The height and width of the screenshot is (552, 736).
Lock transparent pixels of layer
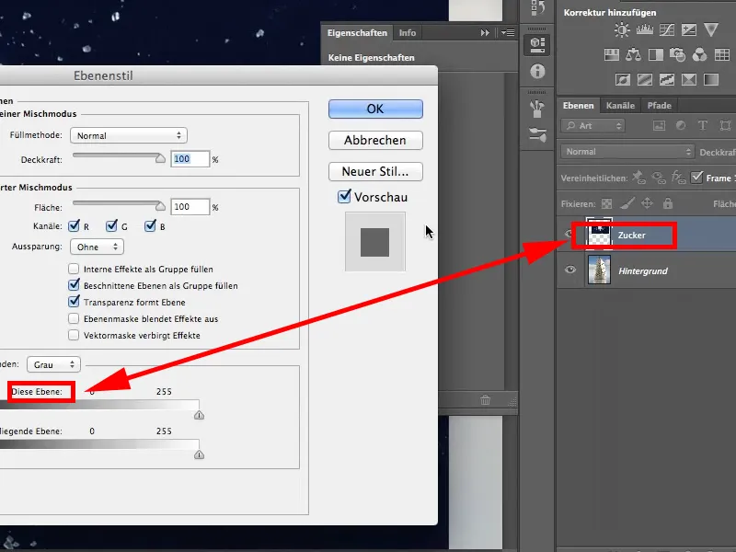point(607,203)
